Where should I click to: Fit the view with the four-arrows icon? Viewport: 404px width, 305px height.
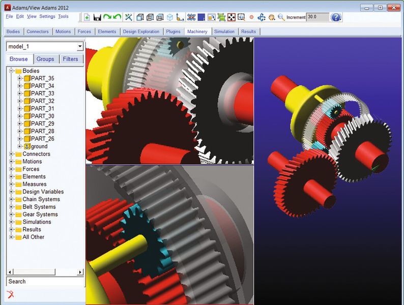pyautogui.click(x=232, y=17)
